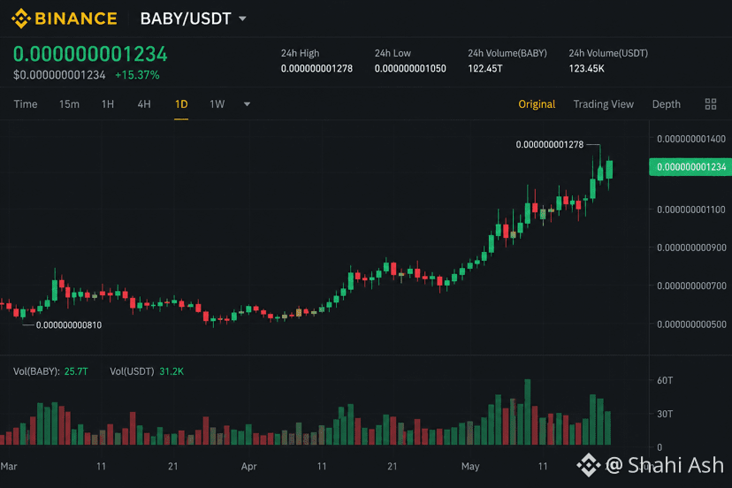Viewport: 732px width, 488px height.
Task: Click the 0.000000000700 price axis label
Action: tap(691, 286)
